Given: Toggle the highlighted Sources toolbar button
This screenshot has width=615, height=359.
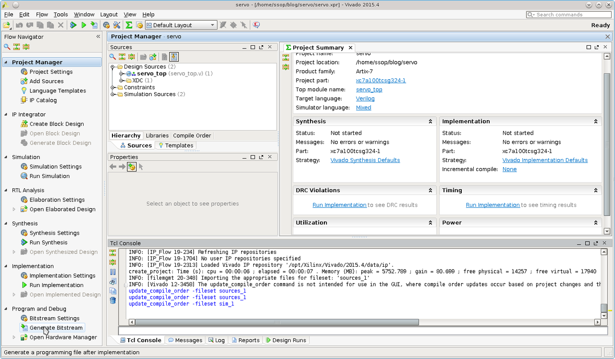Looking at the screenshot, I should point(174,57).
